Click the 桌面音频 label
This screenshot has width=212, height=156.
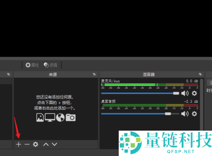pos(108,101)
